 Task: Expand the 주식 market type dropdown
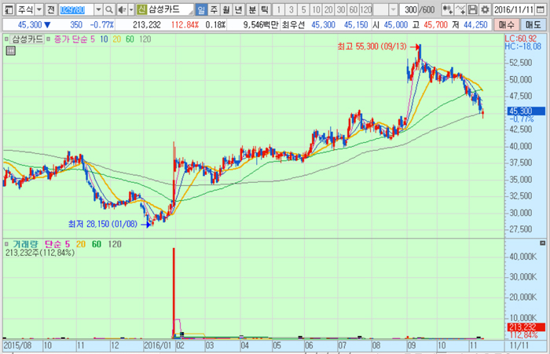pyautogui.click(x=38, y=9)
